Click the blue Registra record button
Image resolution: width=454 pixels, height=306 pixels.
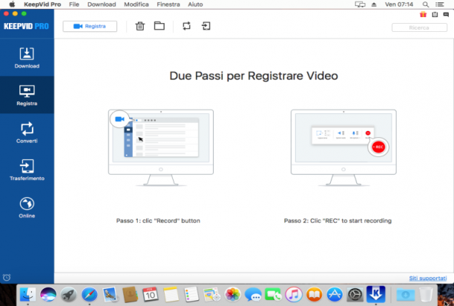click(90, 27)
